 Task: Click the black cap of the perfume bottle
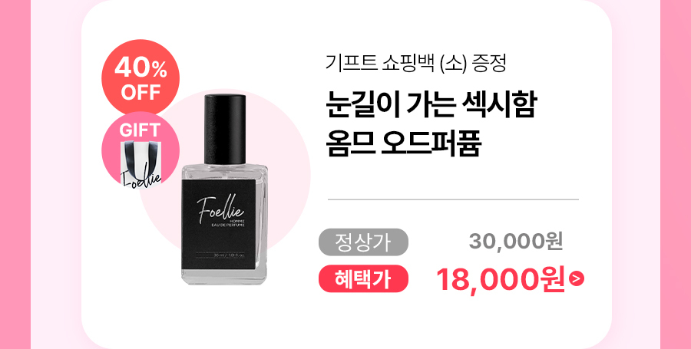click(x=225, y=128)
